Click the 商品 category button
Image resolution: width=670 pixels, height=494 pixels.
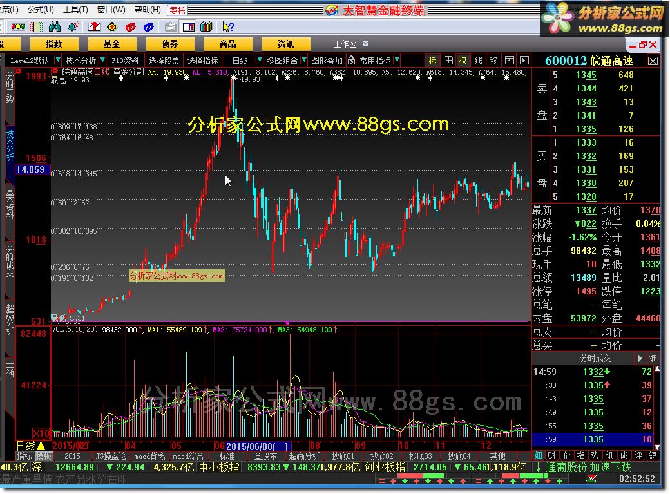tap(228, 44)
